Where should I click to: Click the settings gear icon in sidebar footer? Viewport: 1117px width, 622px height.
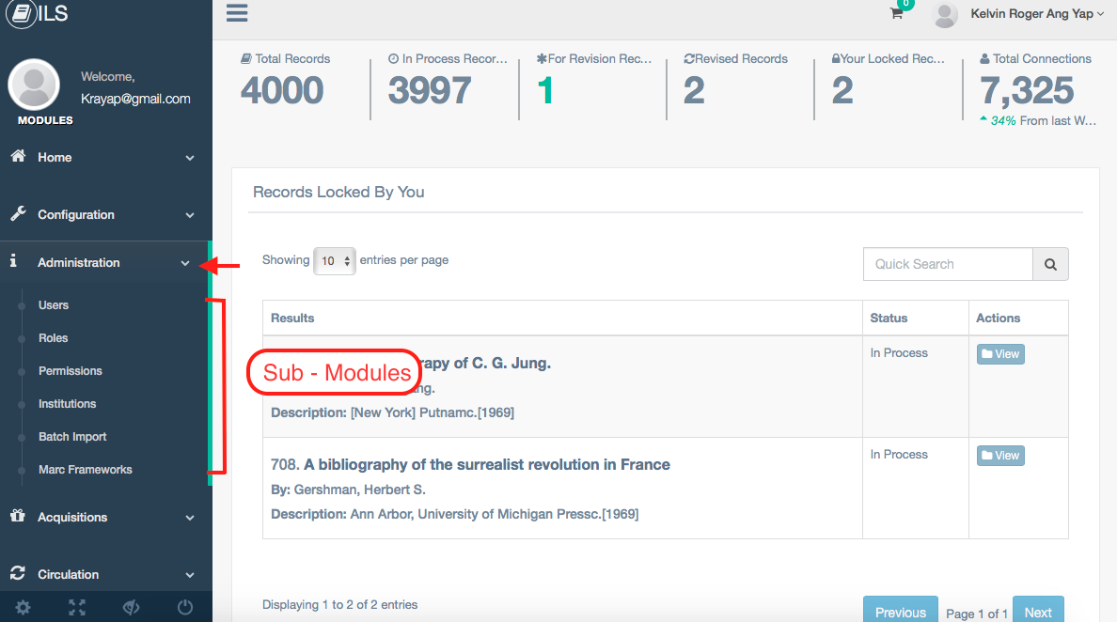click(x=23, y=607)
